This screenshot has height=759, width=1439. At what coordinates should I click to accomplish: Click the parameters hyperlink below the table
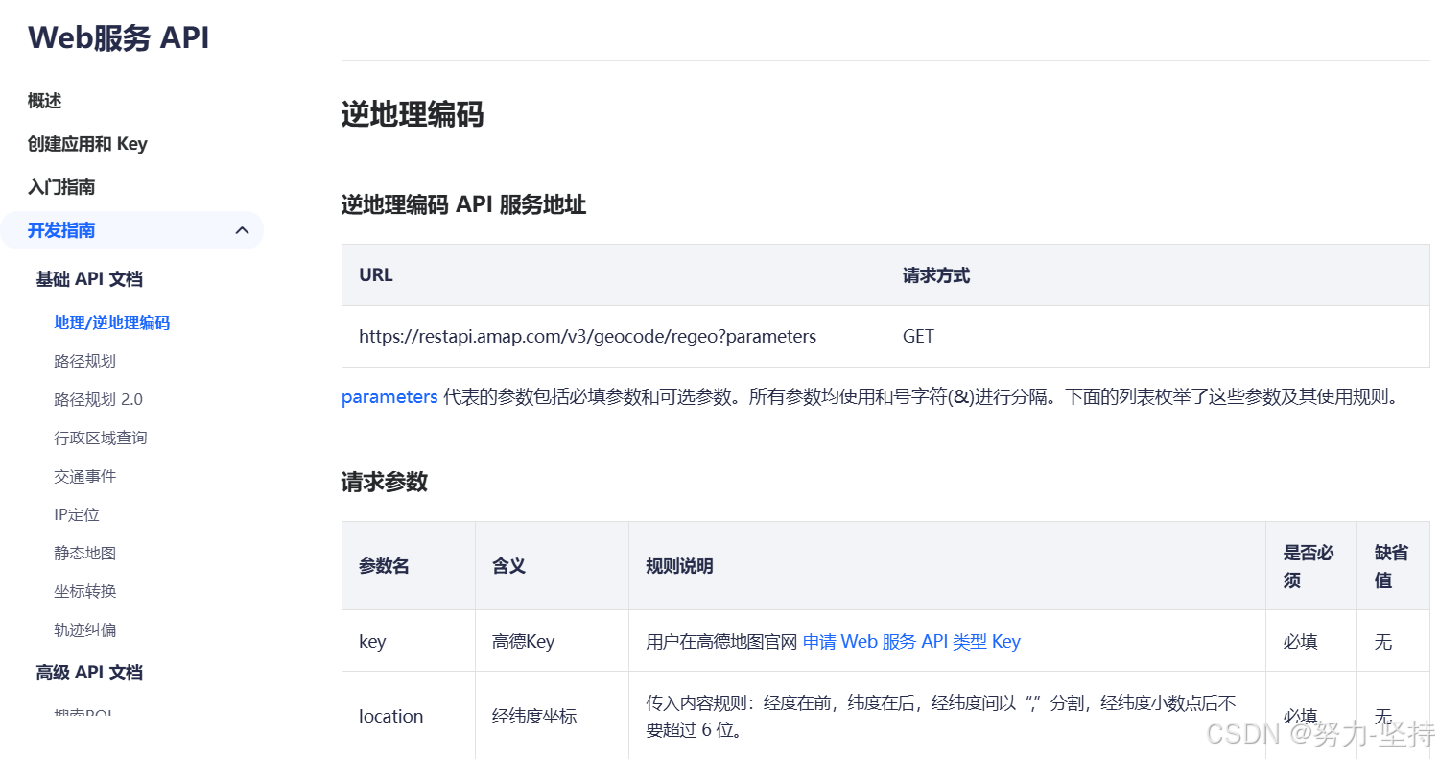pos(389,396)
